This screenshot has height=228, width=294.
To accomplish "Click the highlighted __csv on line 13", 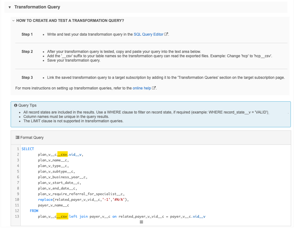I will [62, 216].
